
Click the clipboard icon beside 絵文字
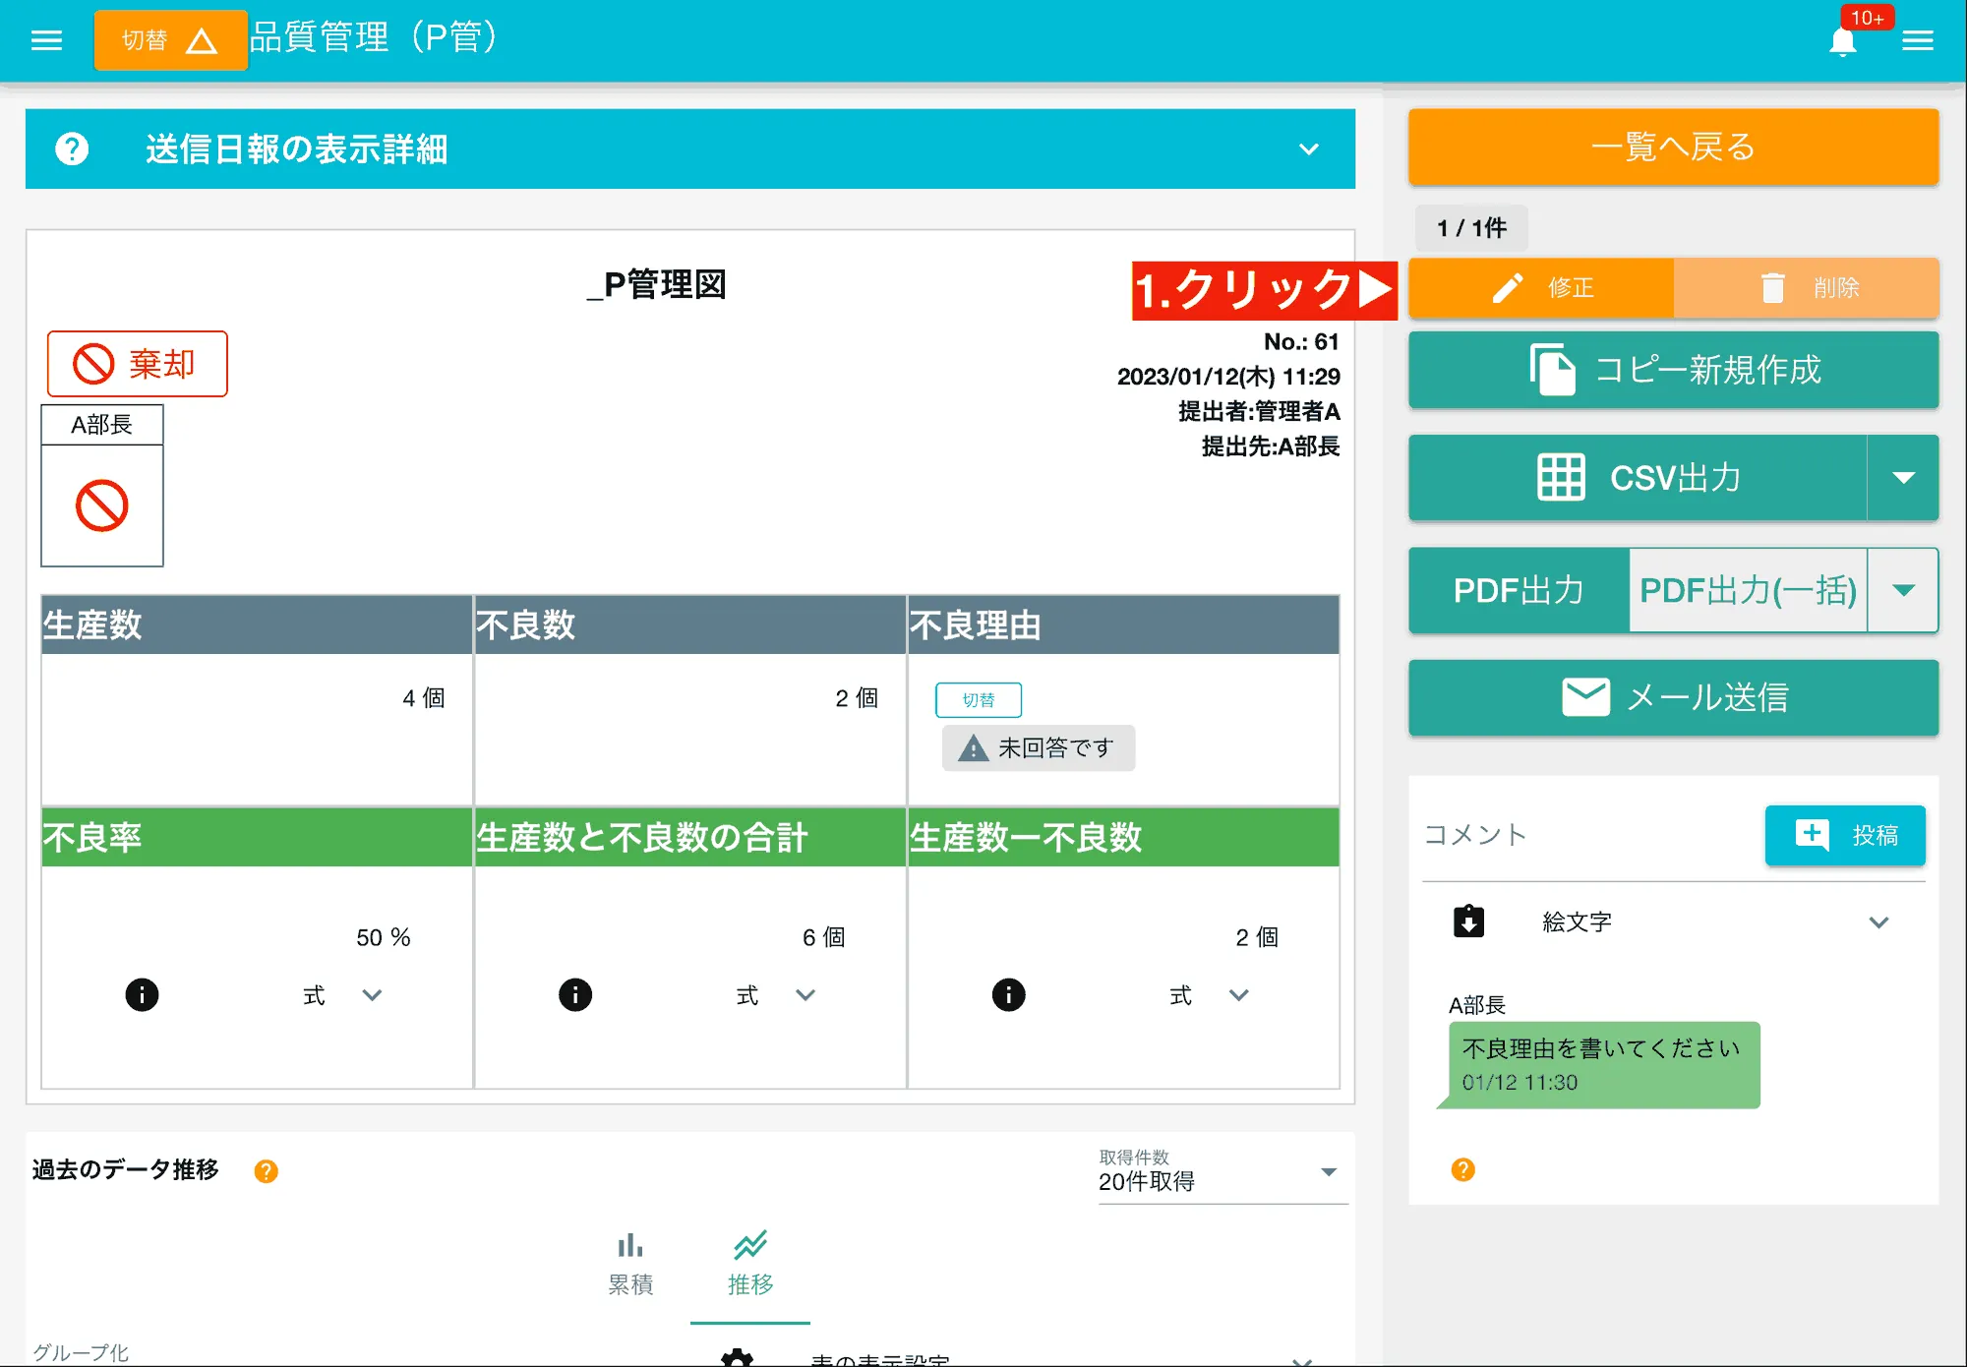click(1468, 921)
